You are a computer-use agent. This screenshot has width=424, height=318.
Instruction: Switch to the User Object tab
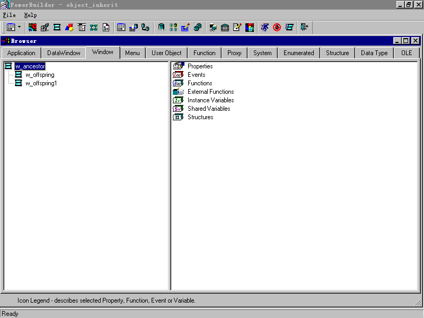(166, 53)
